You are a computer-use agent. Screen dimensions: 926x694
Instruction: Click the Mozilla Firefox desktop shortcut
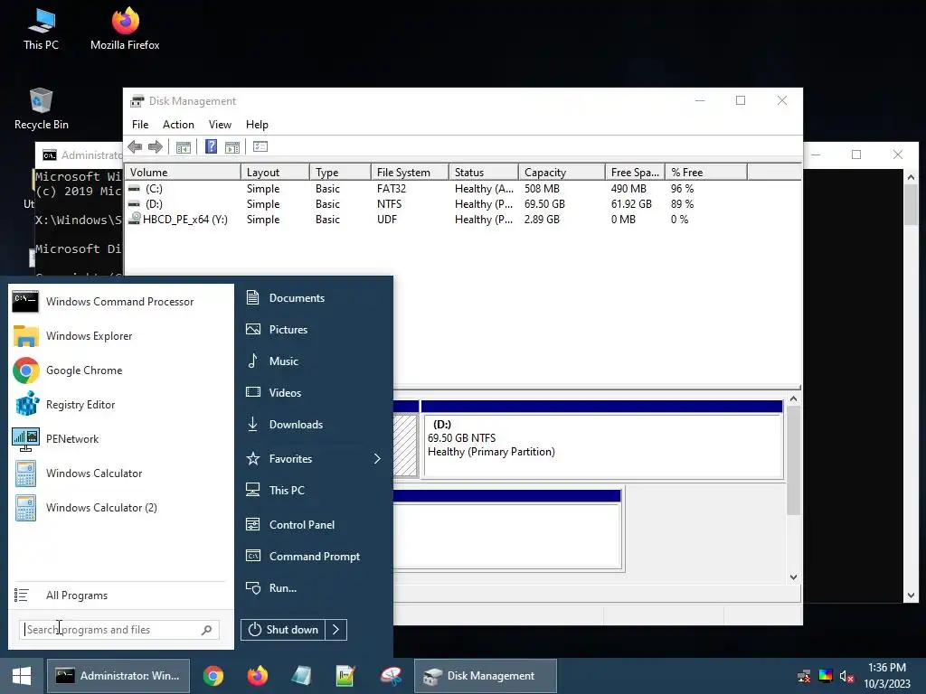coord(125,28)
